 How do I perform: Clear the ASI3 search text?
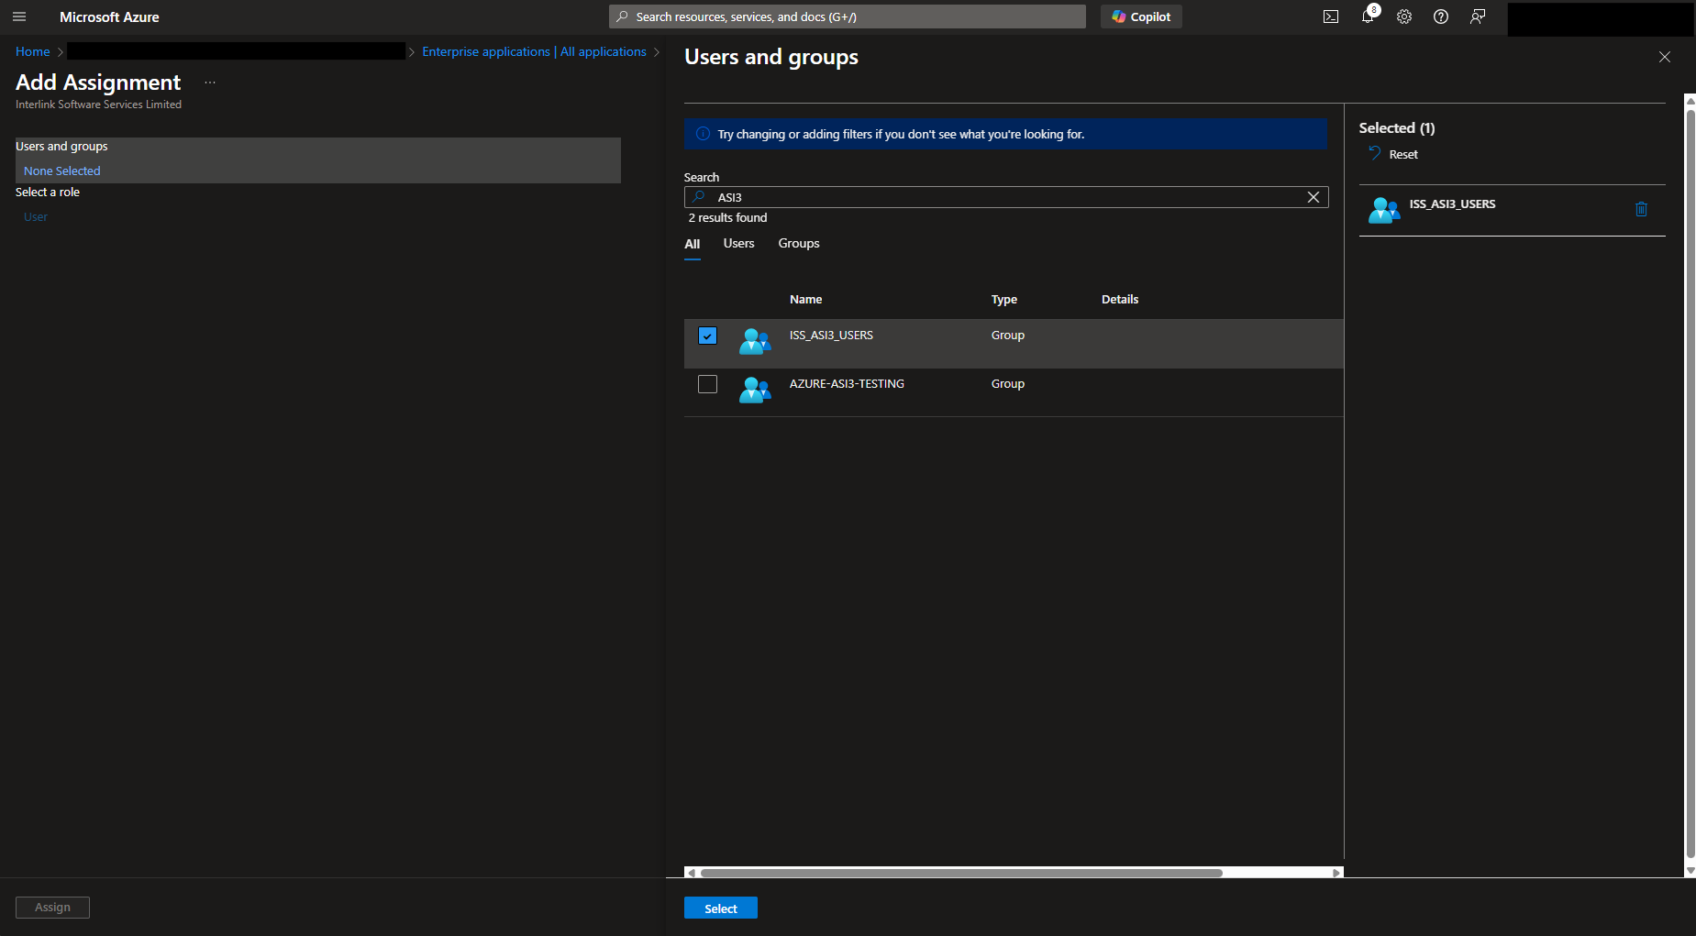[1314, 197]
